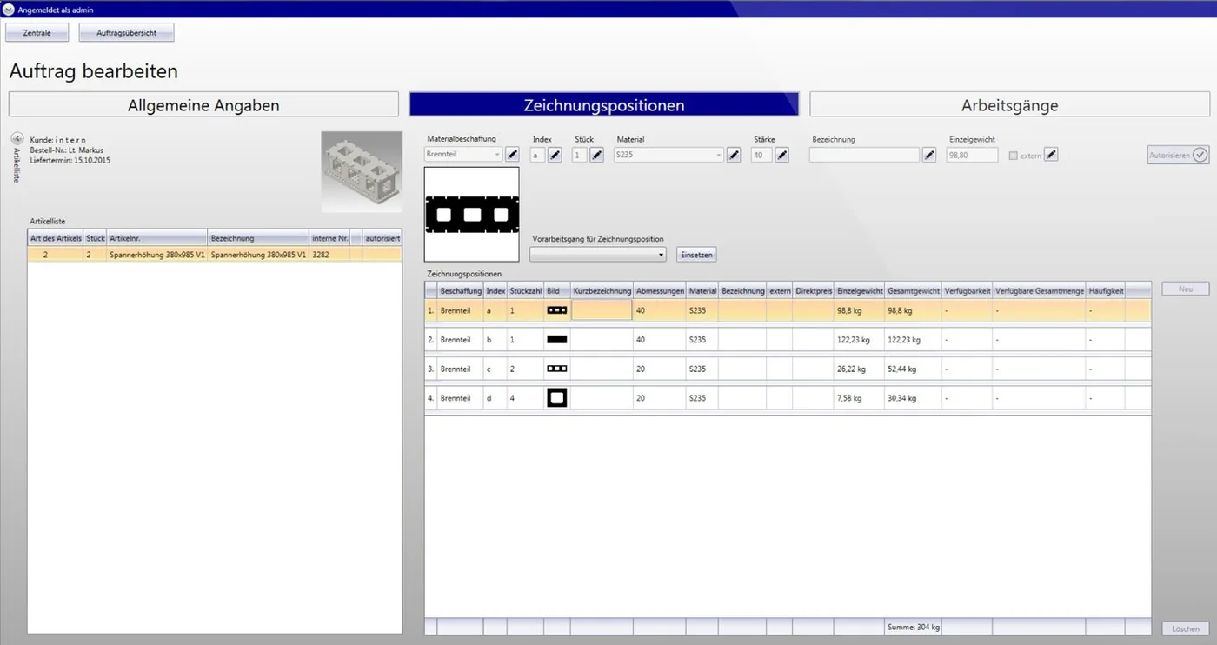Open the Materialbeschaffung Brennteil dropdown
Image resolution: width=1217 pixels, height=645 pixels.
tap(464, 155)
